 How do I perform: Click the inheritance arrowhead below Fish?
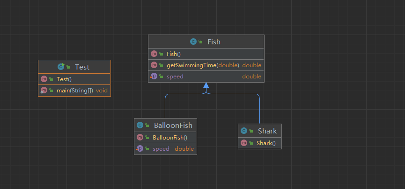click(206, 85)
